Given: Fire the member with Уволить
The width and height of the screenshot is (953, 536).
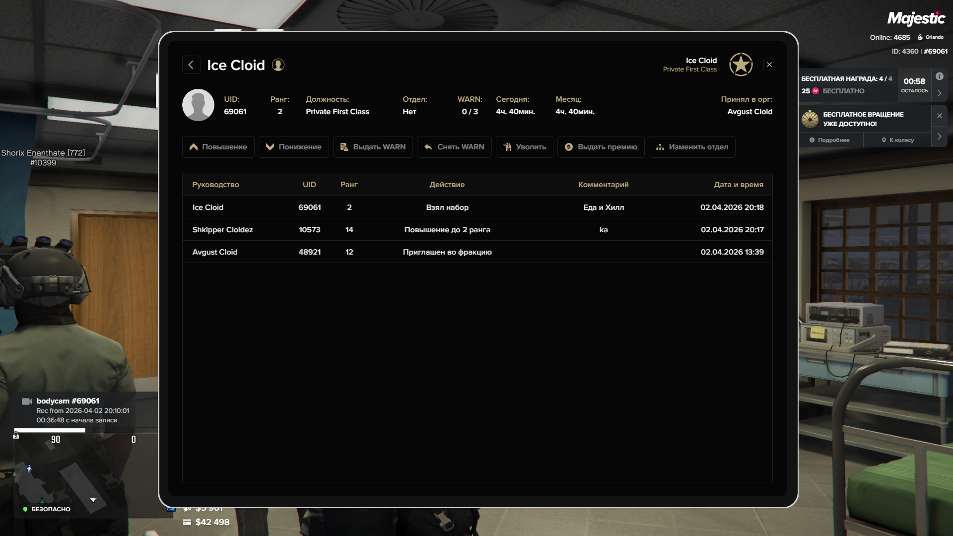Looking at the screenshot, I should tap(524, 147).
